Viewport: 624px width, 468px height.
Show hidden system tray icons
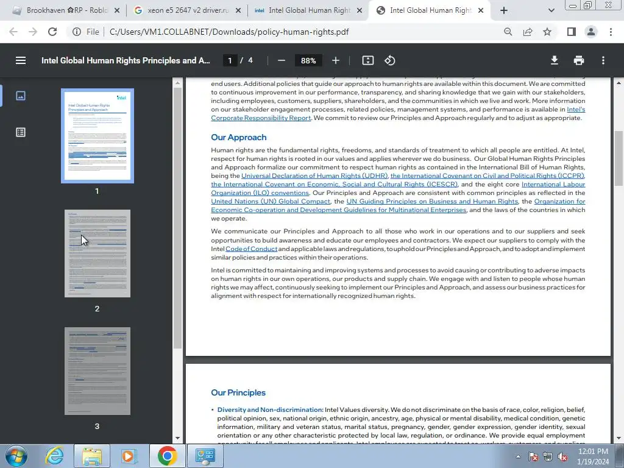click(518, 456)
